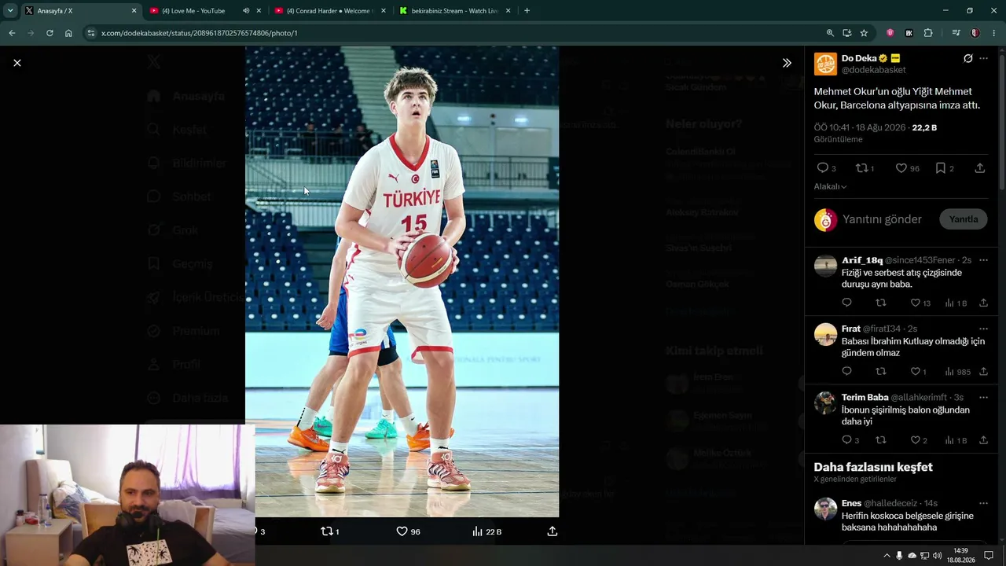Collapse the side panel with the double chevron
Viewport: 1006px width, 566px height.
[787, 63]
